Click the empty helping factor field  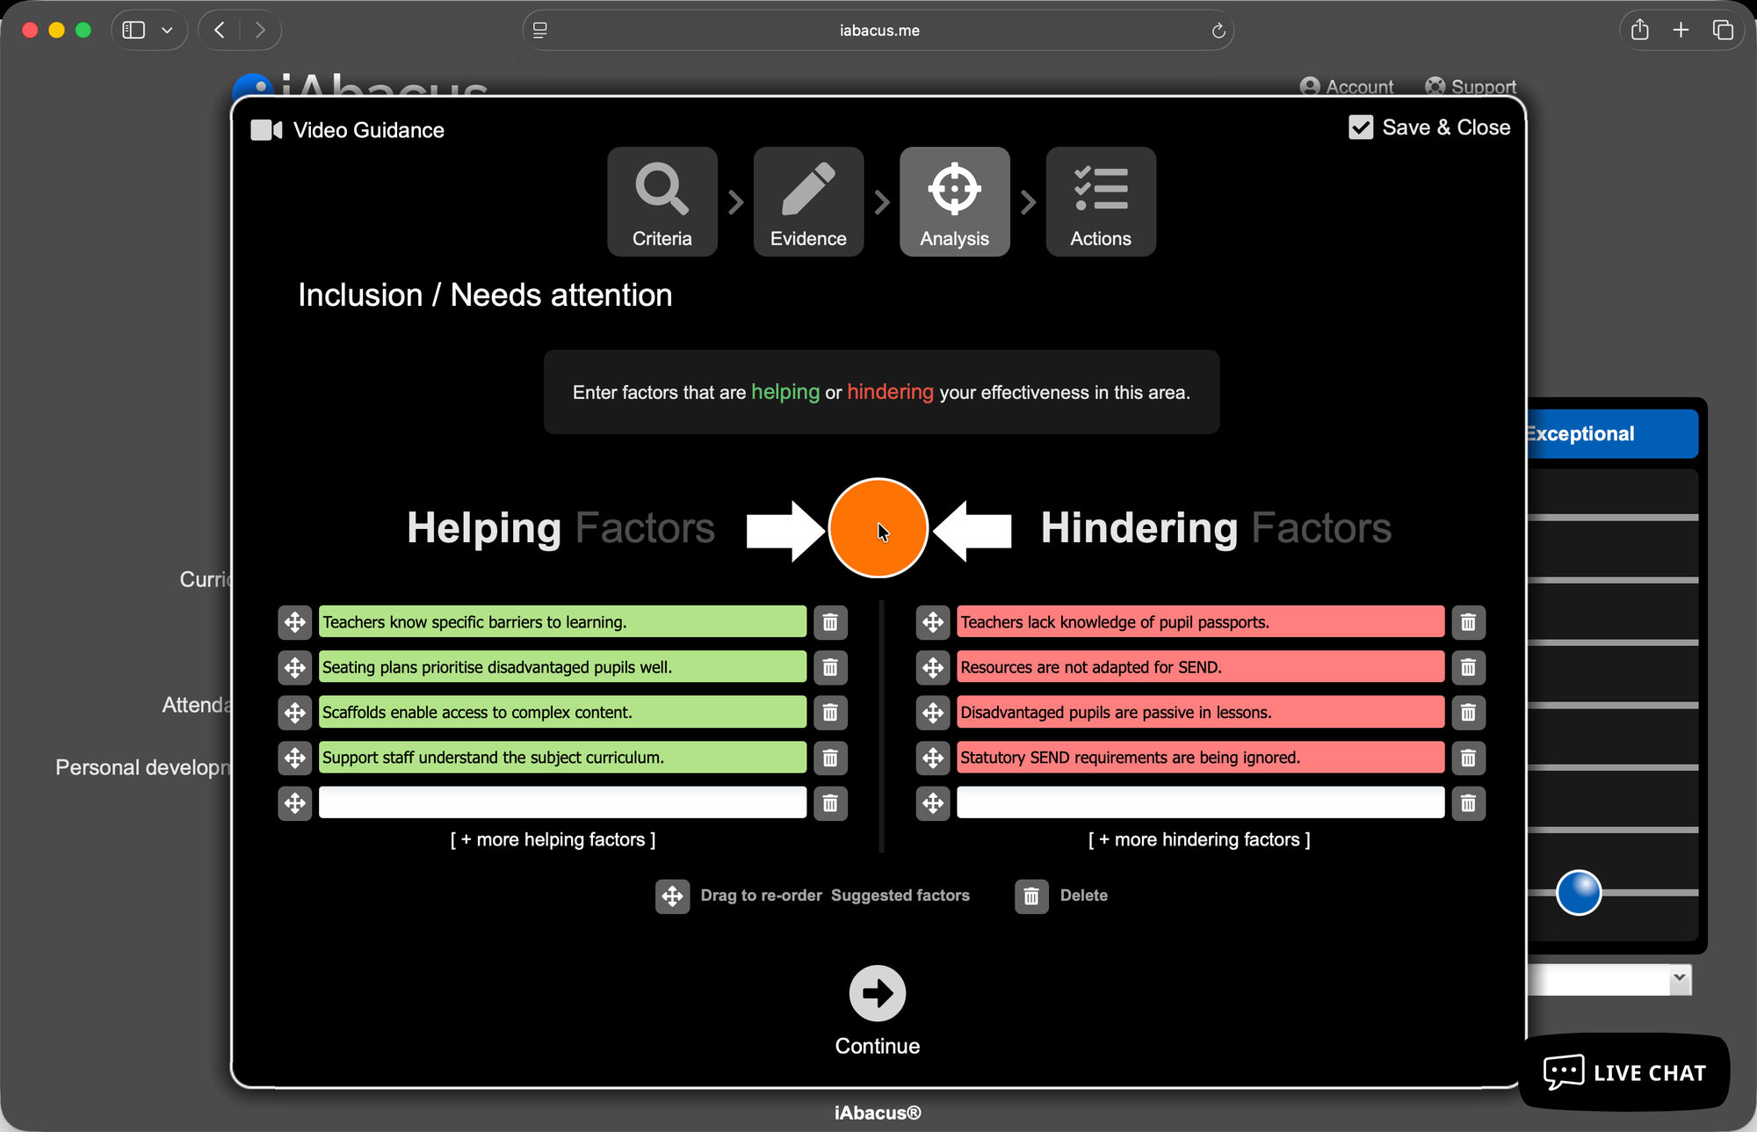tap(562, 802)
